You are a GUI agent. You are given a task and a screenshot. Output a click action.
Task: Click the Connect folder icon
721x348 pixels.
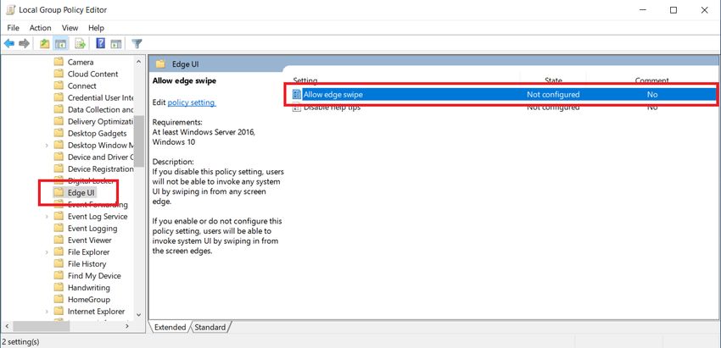59,86
